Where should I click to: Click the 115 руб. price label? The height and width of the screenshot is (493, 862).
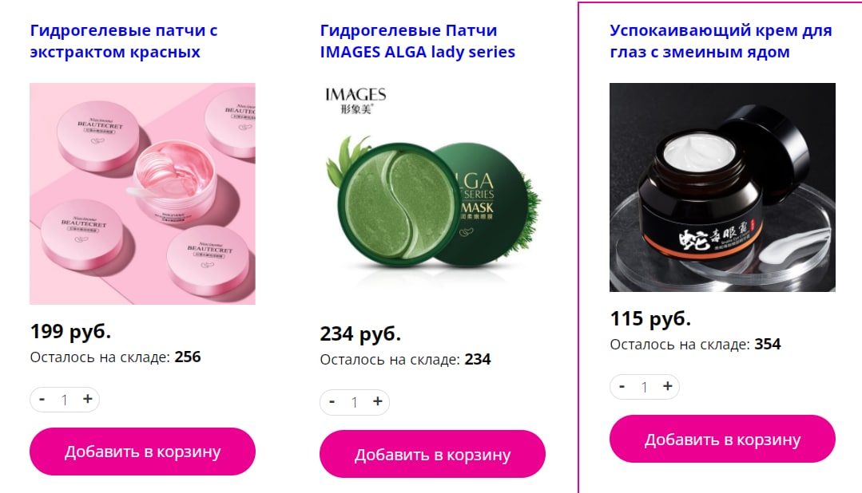click(x=650, y=318)
